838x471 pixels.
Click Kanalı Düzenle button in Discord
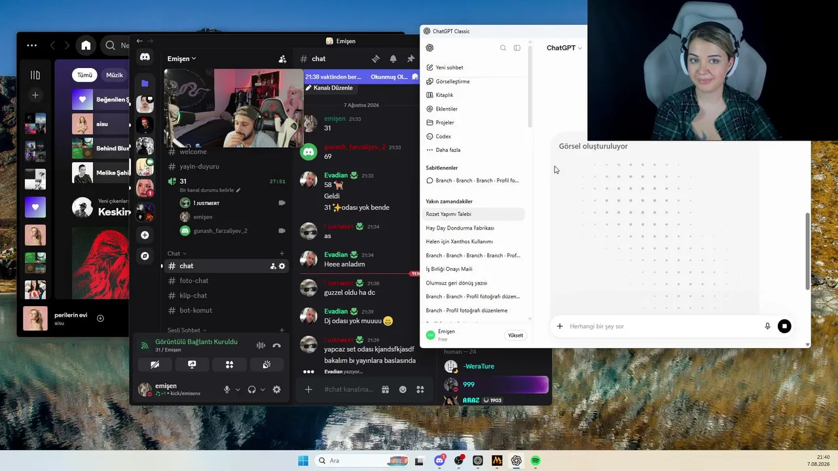(x=329, y=88)
